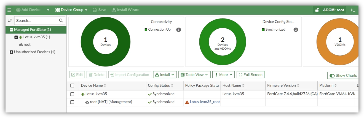The height and width of the screenshot is (118, 364).
Task: Click the ADOM lock icon
Action: click(317, 10)
